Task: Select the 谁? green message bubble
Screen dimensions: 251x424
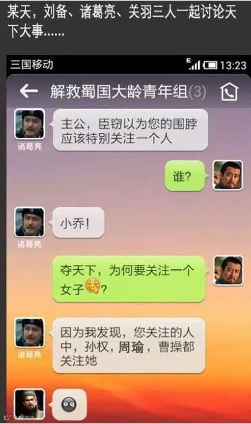Action: (185, 176)
